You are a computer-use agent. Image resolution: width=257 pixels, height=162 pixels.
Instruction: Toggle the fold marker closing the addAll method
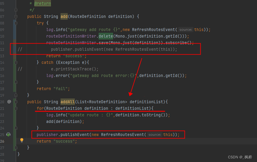pyautogui.click(x=16, y=148)
